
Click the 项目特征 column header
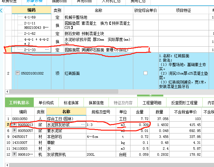183,10
